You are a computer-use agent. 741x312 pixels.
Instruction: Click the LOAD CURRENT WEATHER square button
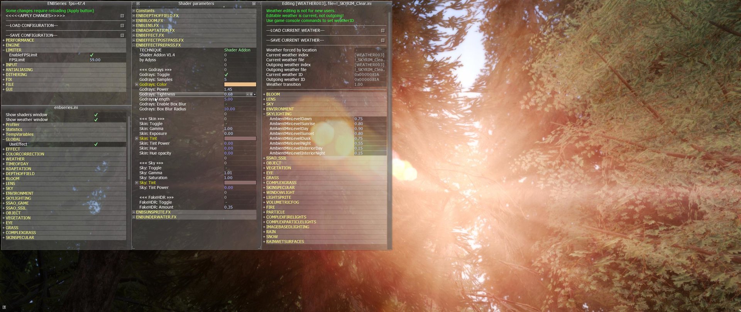383,30
